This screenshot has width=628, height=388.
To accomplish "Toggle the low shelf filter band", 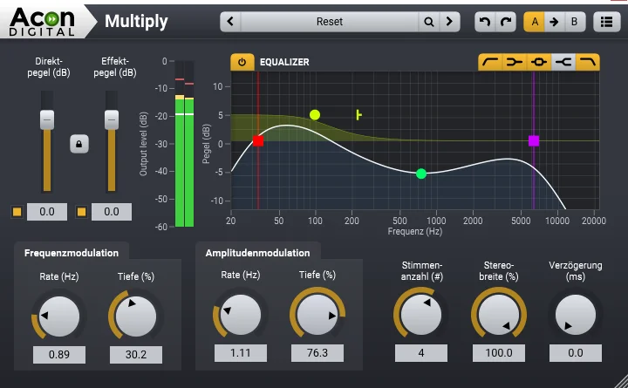I will point(515,62).
